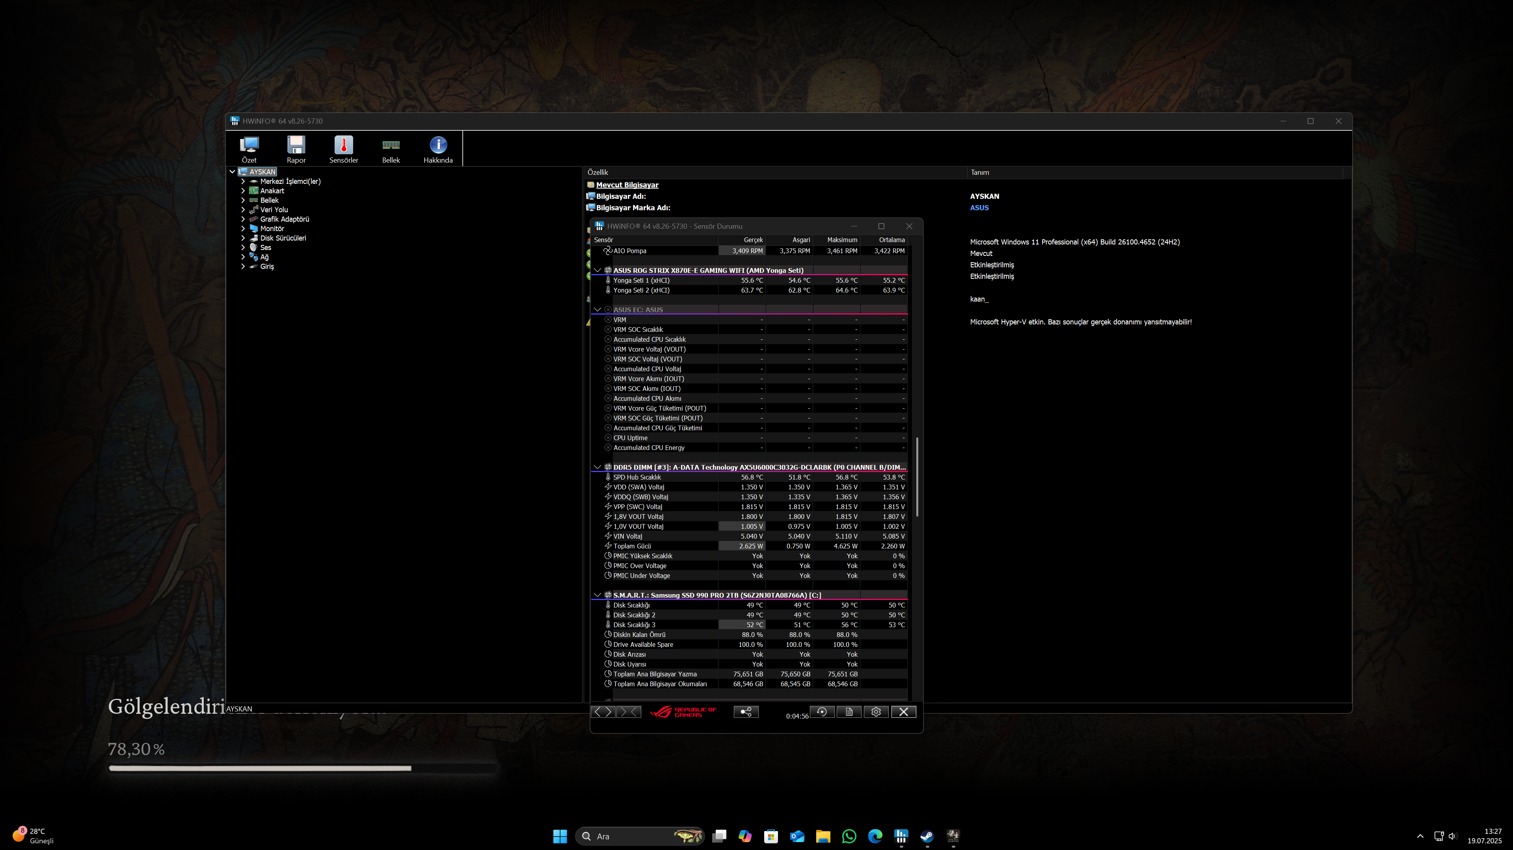1513x850 pixels.
Task: Open Steam from the taskbar
Action: [927, 836]
